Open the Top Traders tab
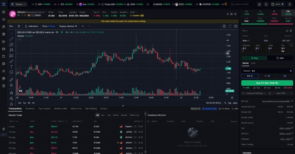This screenshot has width=295, height=154. click(x=44, y=109)
